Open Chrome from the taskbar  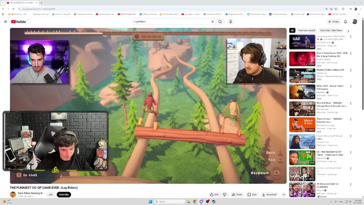(x=195, y=202)
